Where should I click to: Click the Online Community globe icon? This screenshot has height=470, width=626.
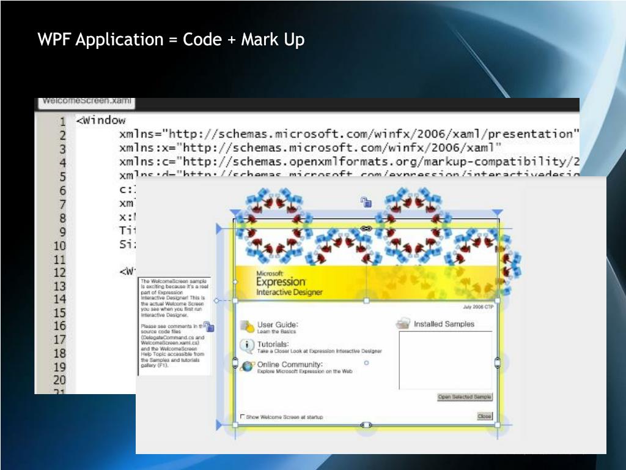click(x=248, y=366)
